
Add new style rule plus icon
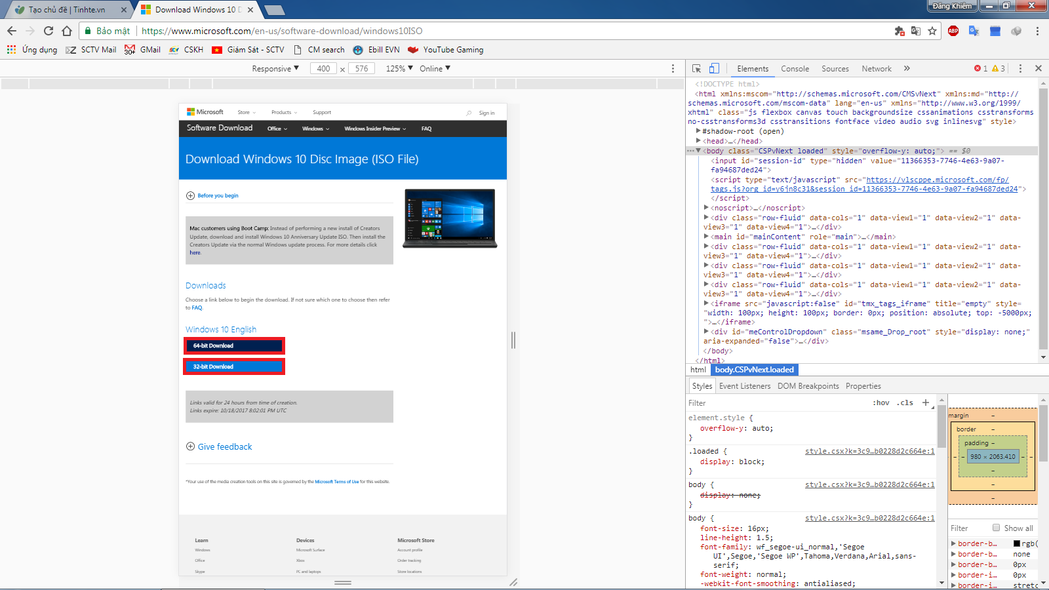(926, 403)
